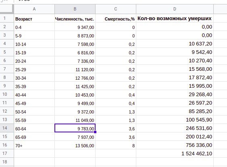Click the deaths cell '10 270,40'
This screenshot has width=227, height=167.
click(x=175, y=60)
